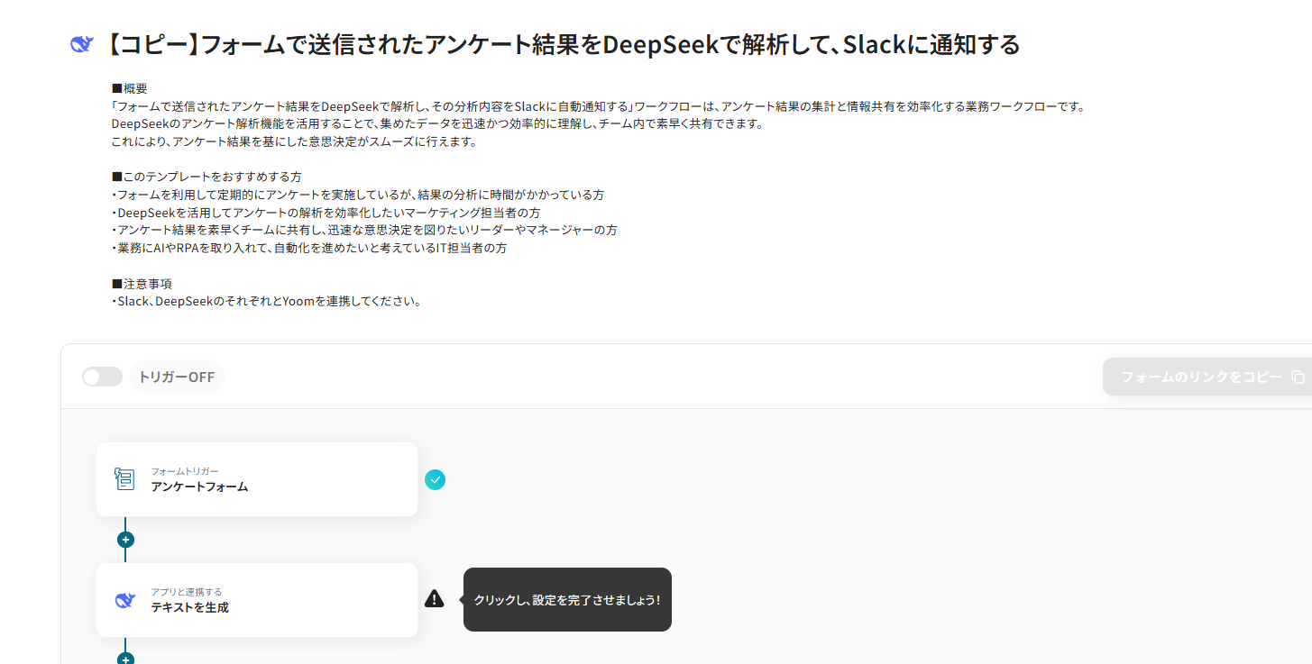Click the workflow title text heading

[563, 44]
